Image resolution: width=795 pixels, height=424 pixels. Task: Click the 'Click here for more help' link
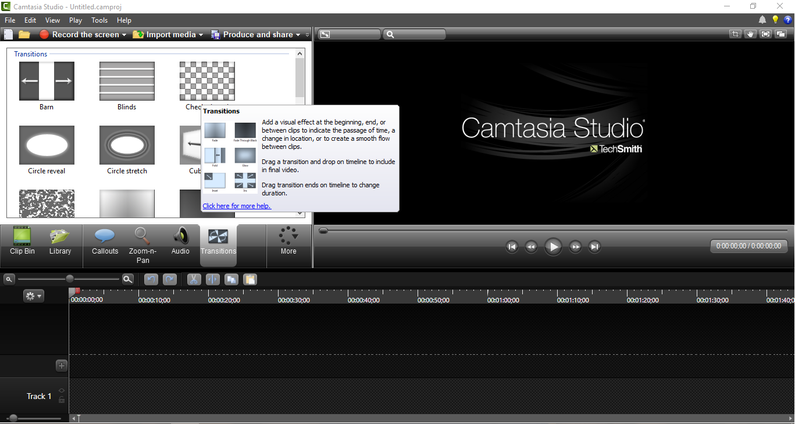[237, 206]
